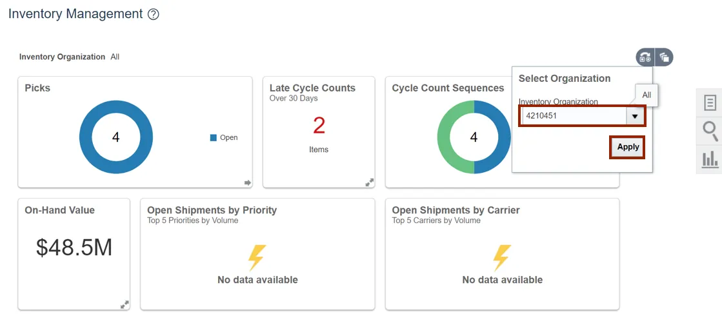
Task: Select the All tooltip option
Action: pyautogui.click(x=647, y=95)
